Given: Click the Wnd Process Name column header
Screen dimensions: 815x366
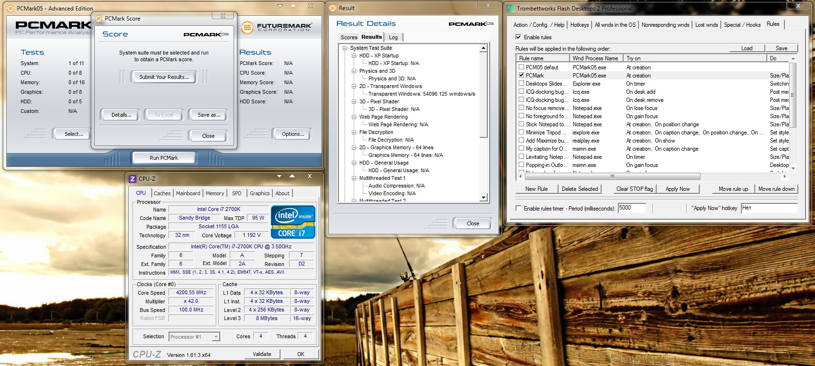Looking at the screenshot, I should point(596,58).
